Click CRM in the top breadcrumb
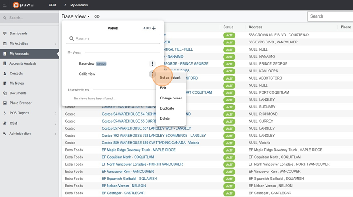Image resolution: width=353 pixels, height=197 pixels. 52,5
